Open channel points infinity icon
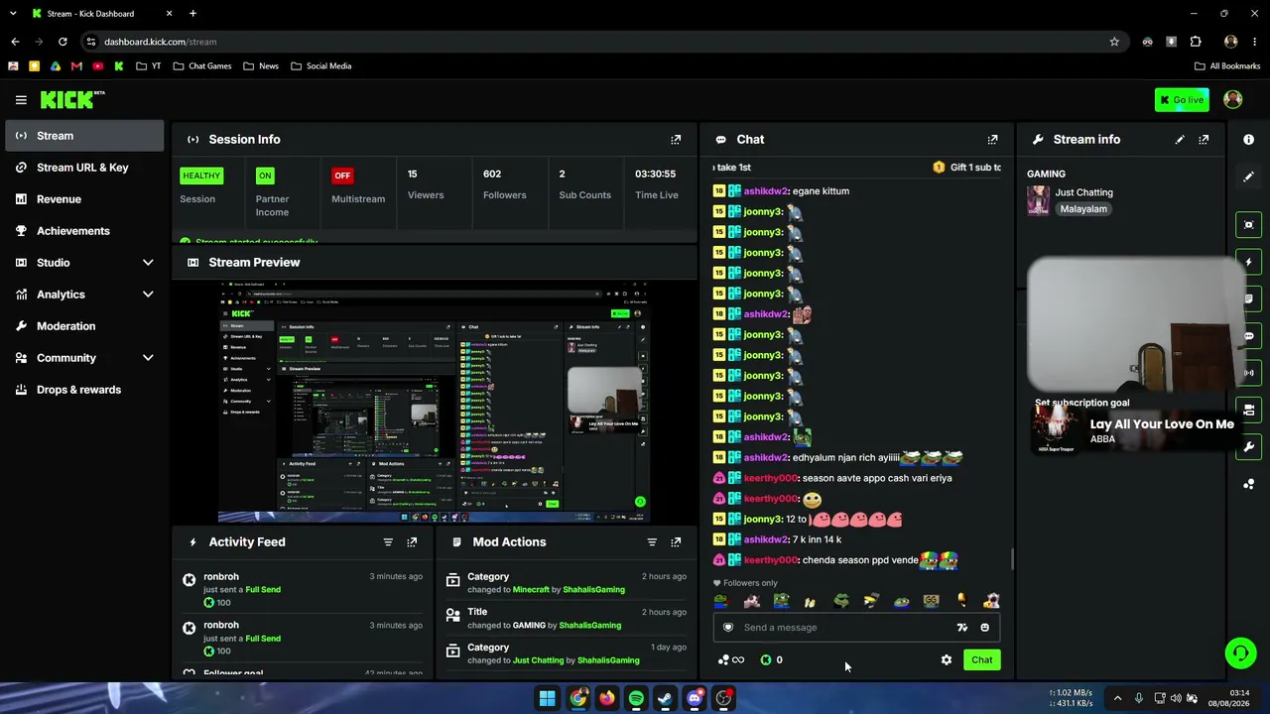The image size is (1270, 714). (731, 660)
